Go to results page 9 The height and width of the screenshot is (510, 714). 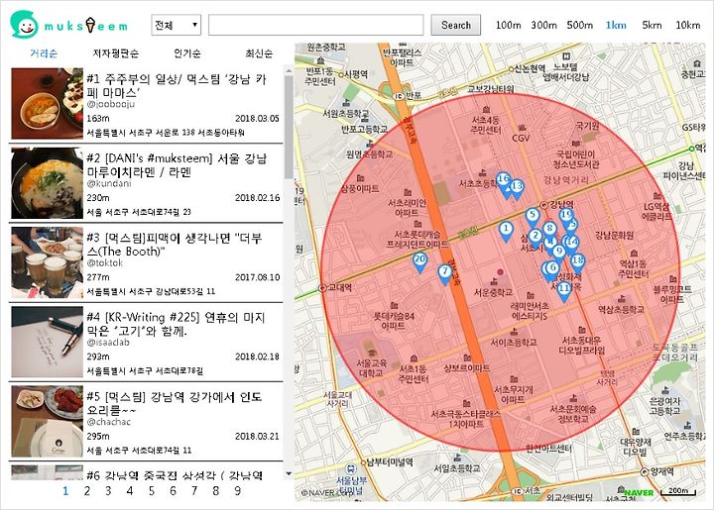tap(238, 491)
